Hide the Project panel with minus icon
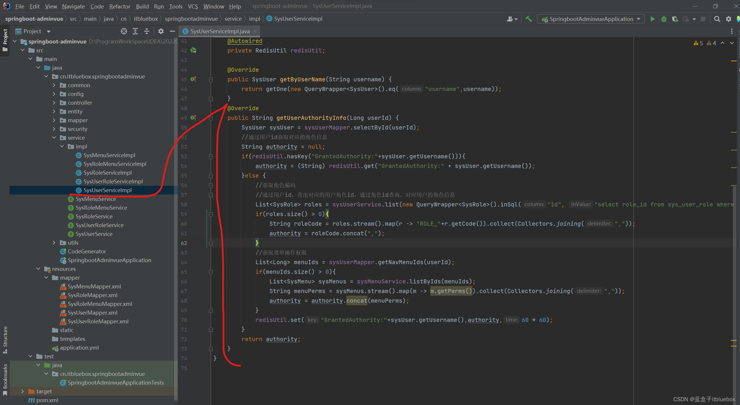The width and height of the screenshot is (740, 405). pos(172,31)
